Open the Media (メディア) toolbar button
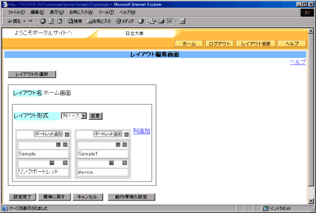Image resolution: width=316 pixels, height=213 pixels. click(125, 21)
